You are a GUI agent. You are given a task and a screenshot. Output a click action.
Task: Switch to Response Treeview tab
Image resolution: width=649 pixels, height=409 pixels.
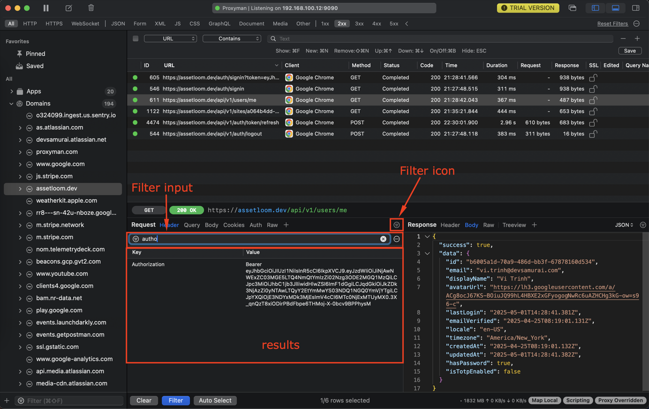click(514, 225)
